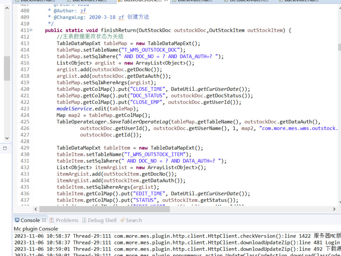Click the "CLOSE_TIME" string literal
Screen dimensions: 341x256
[x=147, y=89]
